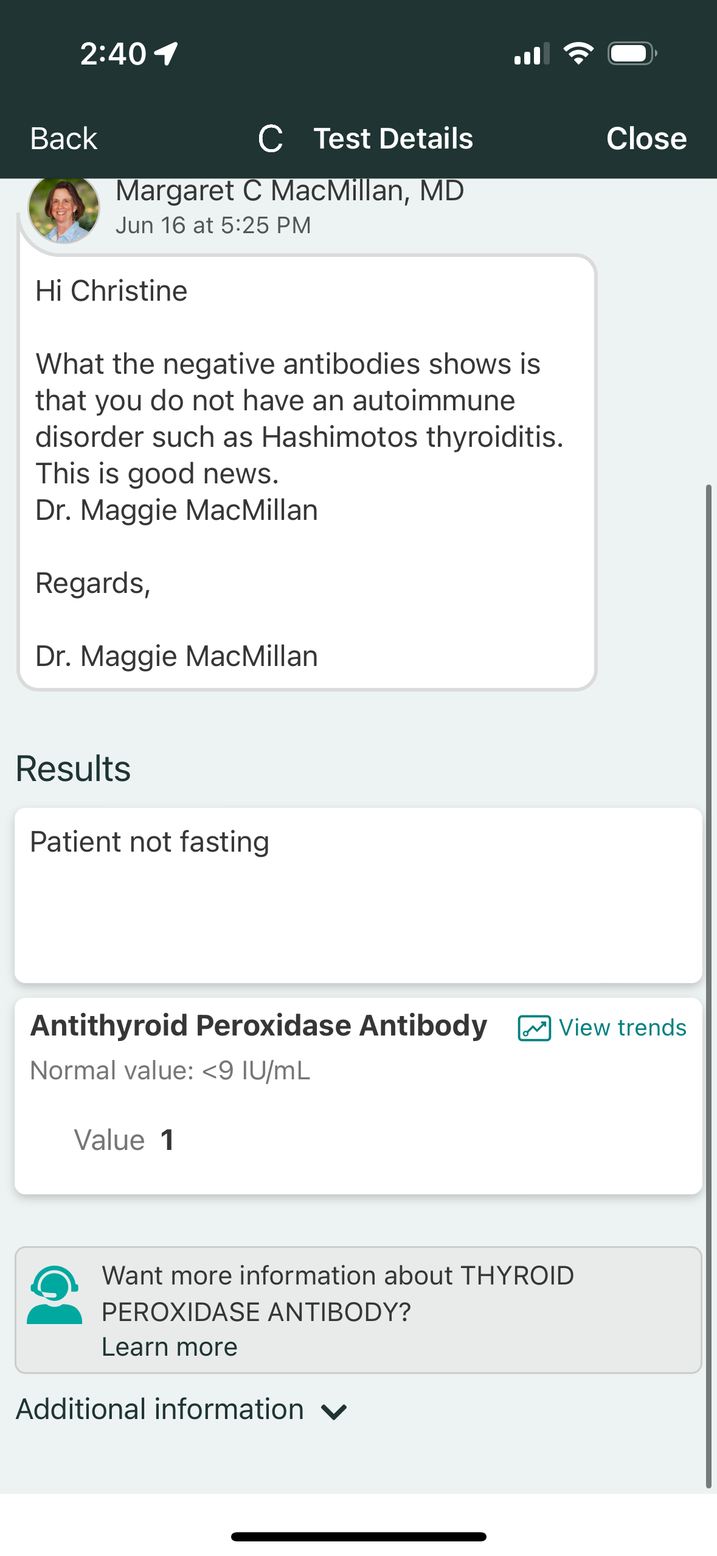Tap the Patient not fasting note card

point(358,895)
